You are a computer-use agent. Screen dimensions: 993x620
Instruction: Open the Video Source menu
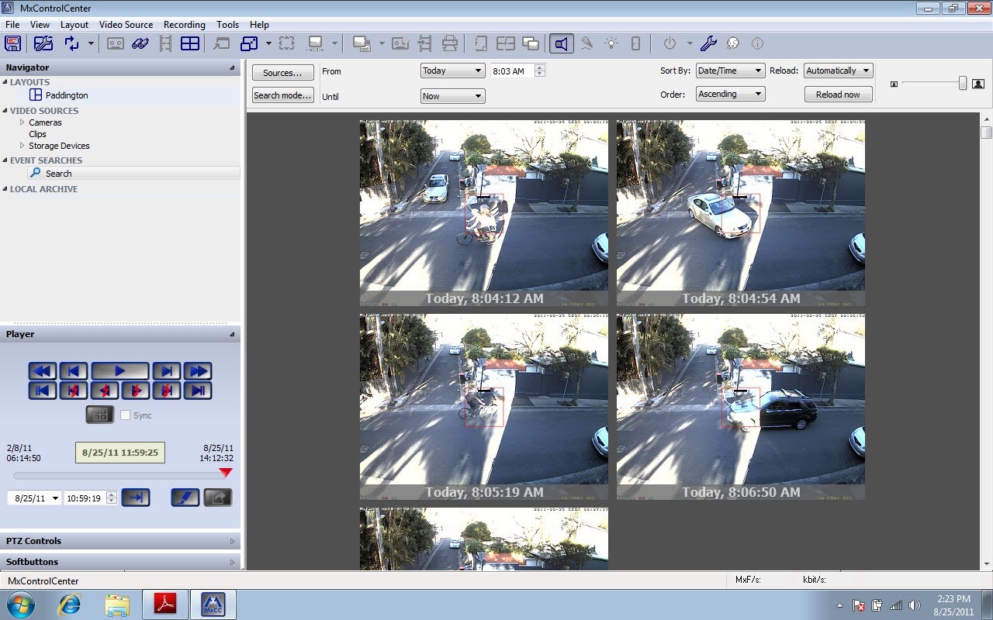pyautogui.click(x=126, y=25)
